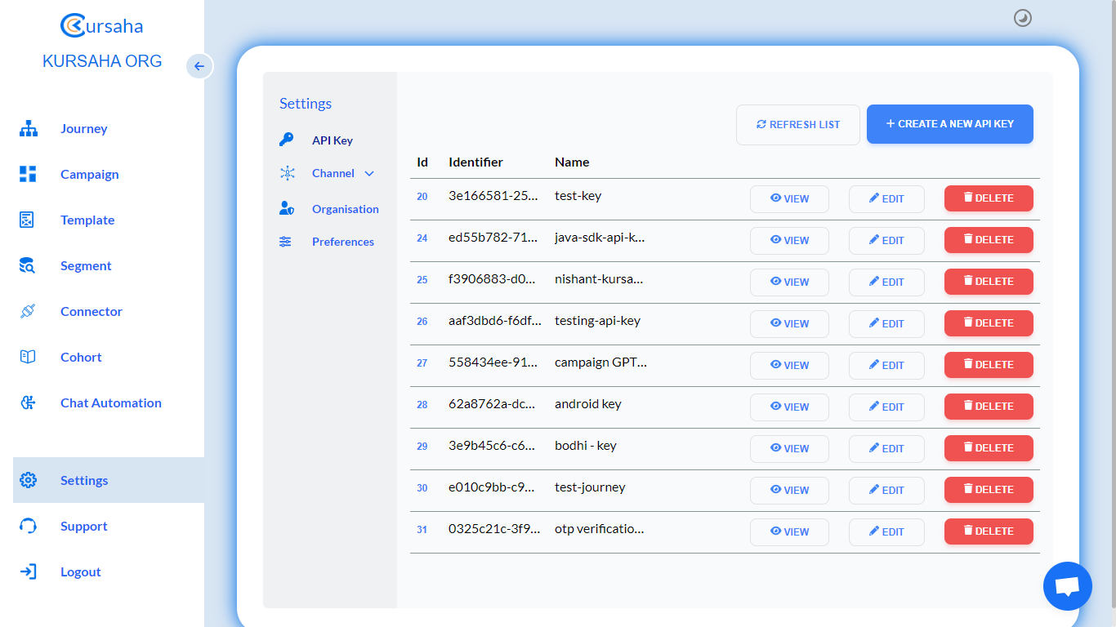Click the Support headset icon
1116x627 pixels.
tap(28, 526)
